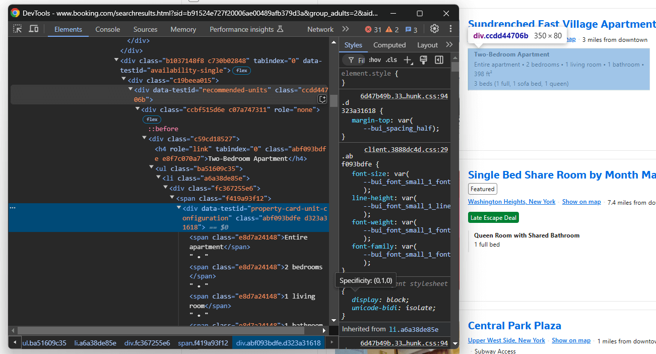Screen dimensions: 656x354
Task: Select span.f419a93f12 in the breadcrumb bar
Action: pyautogui.click(x=203, y=343)
